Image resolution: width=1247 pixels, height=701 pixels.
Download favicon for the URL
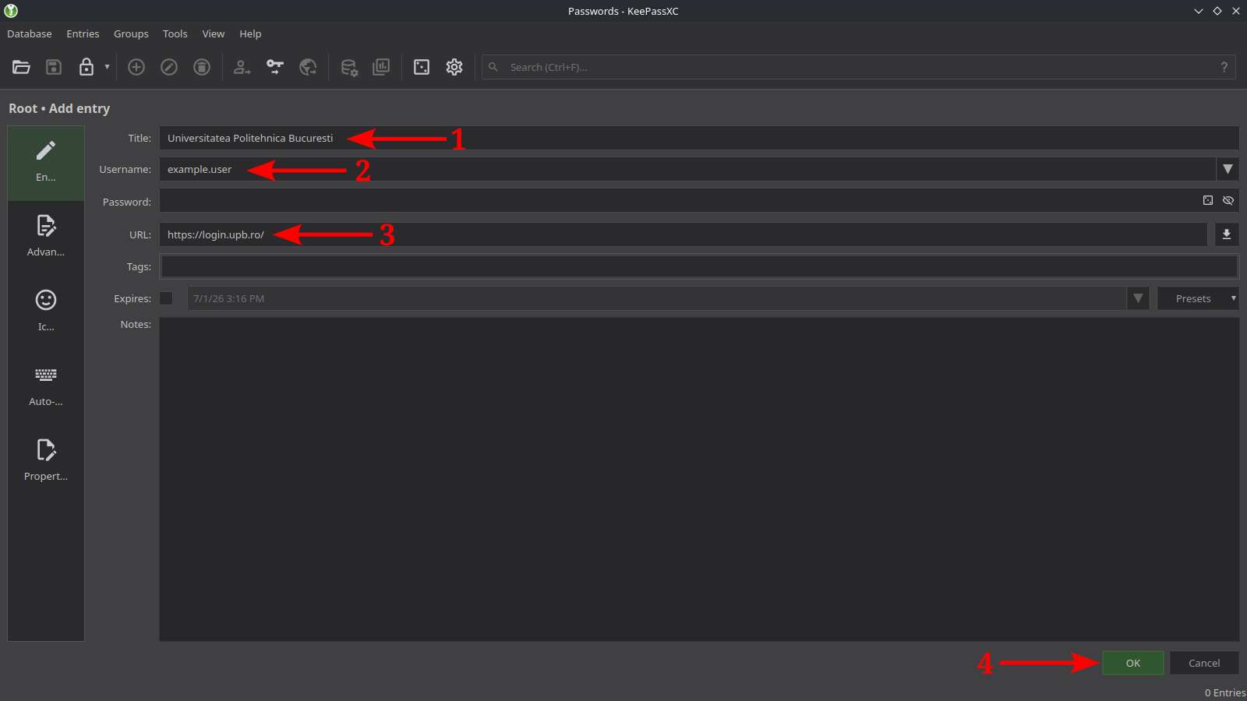(1227, 234)
